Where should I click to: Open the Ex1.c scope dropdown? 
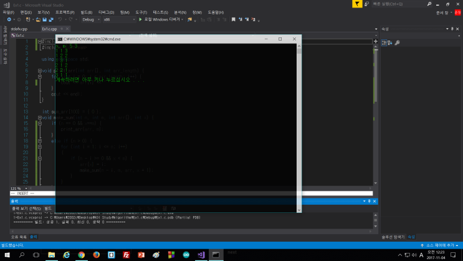click(x=32, y=35)
